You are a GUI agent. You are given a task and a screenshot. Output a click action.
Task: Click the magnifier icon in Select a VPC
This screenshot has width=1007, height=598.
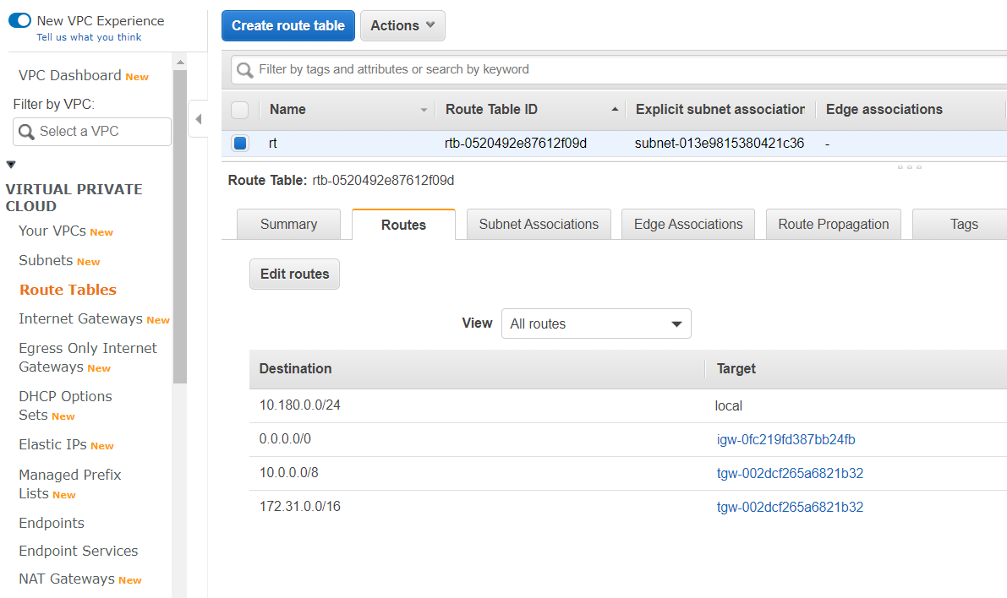[x=26, y=132]
